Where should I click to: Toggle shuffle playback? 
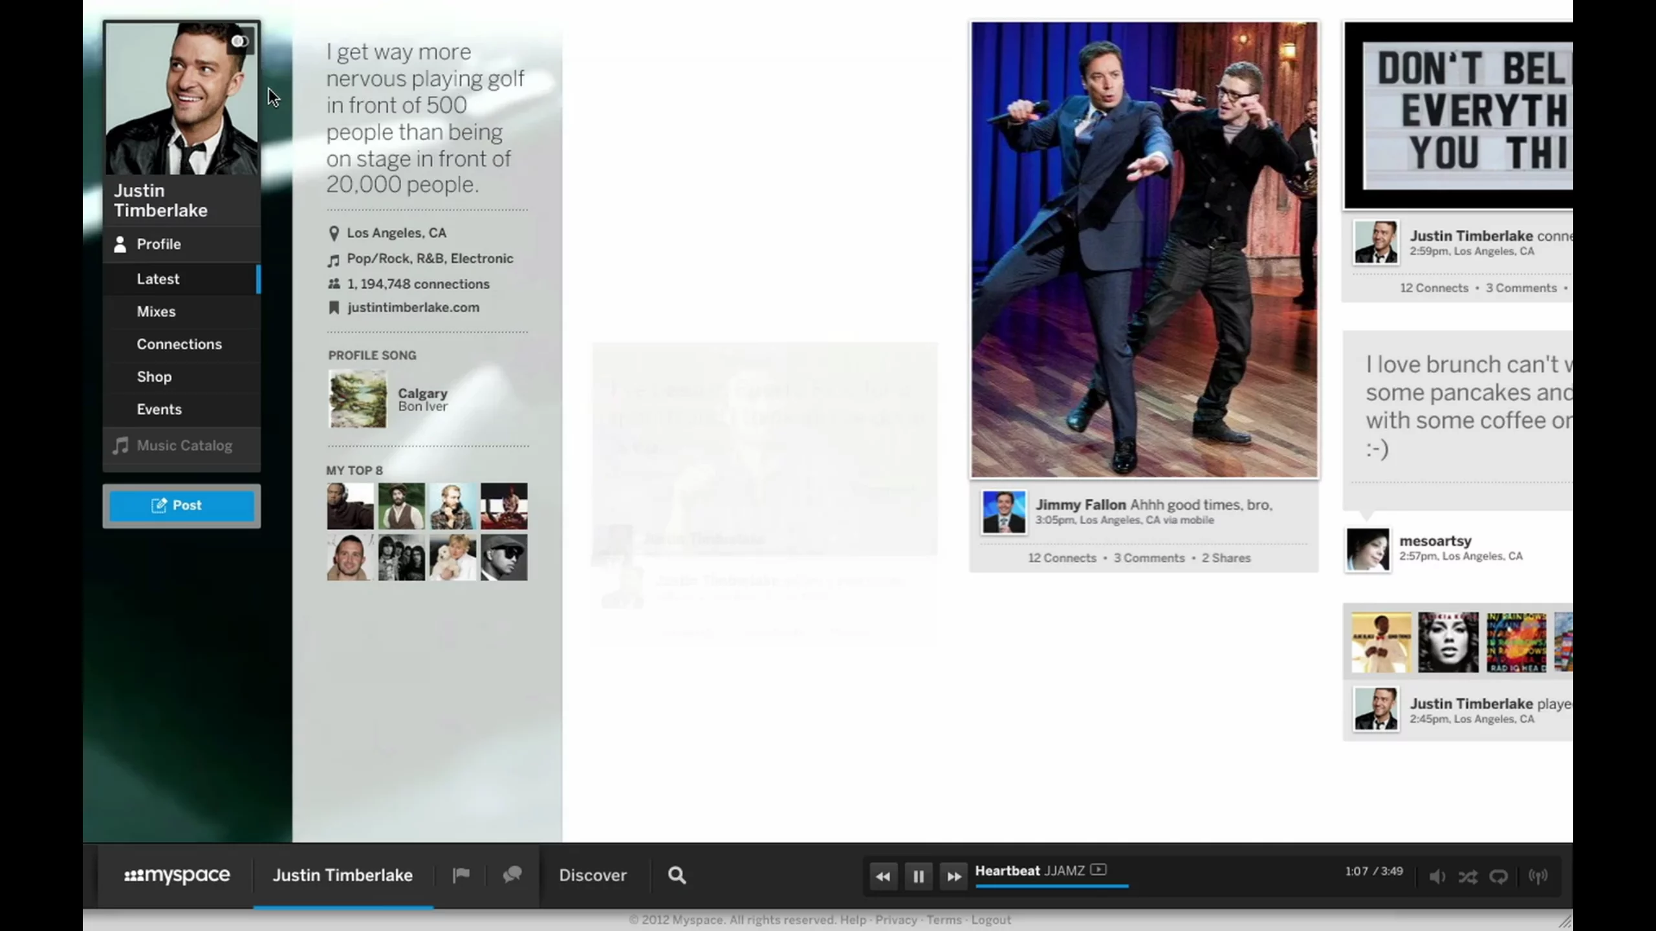click(x=1468, y=877)
